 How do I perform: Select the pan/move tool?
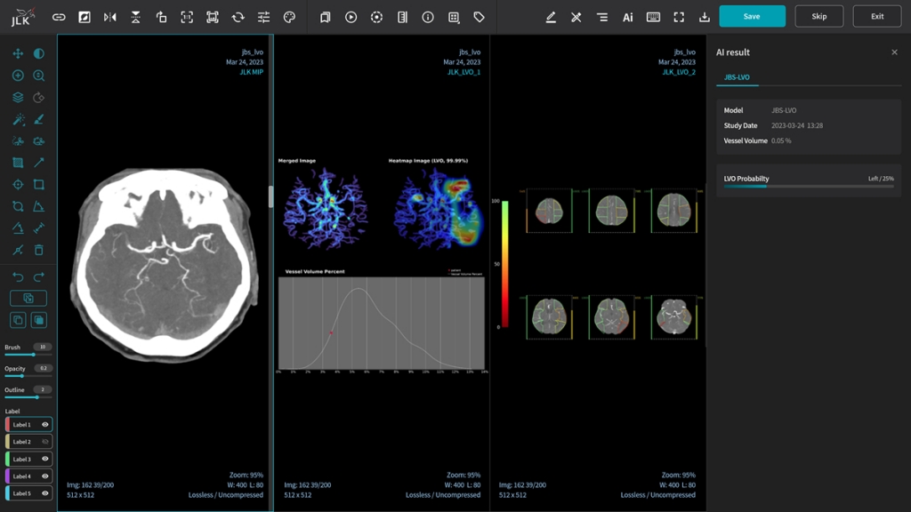click(18, 53)
